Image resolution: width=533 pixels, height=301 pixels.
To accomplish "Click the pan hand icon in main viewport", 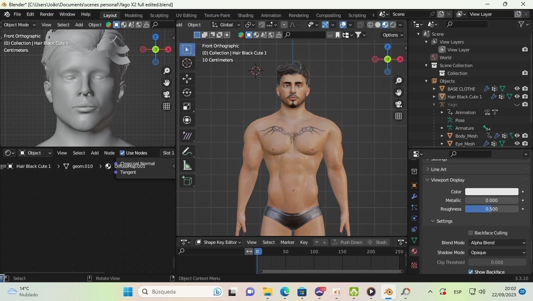I will [x=399, y=92].
